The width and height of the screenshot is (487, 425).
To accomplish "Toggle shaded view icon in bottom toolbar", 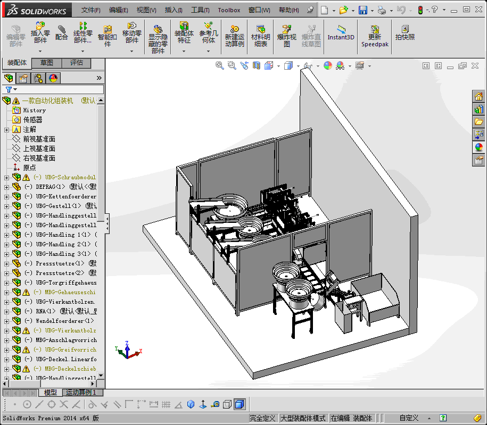I will (240, 404).
